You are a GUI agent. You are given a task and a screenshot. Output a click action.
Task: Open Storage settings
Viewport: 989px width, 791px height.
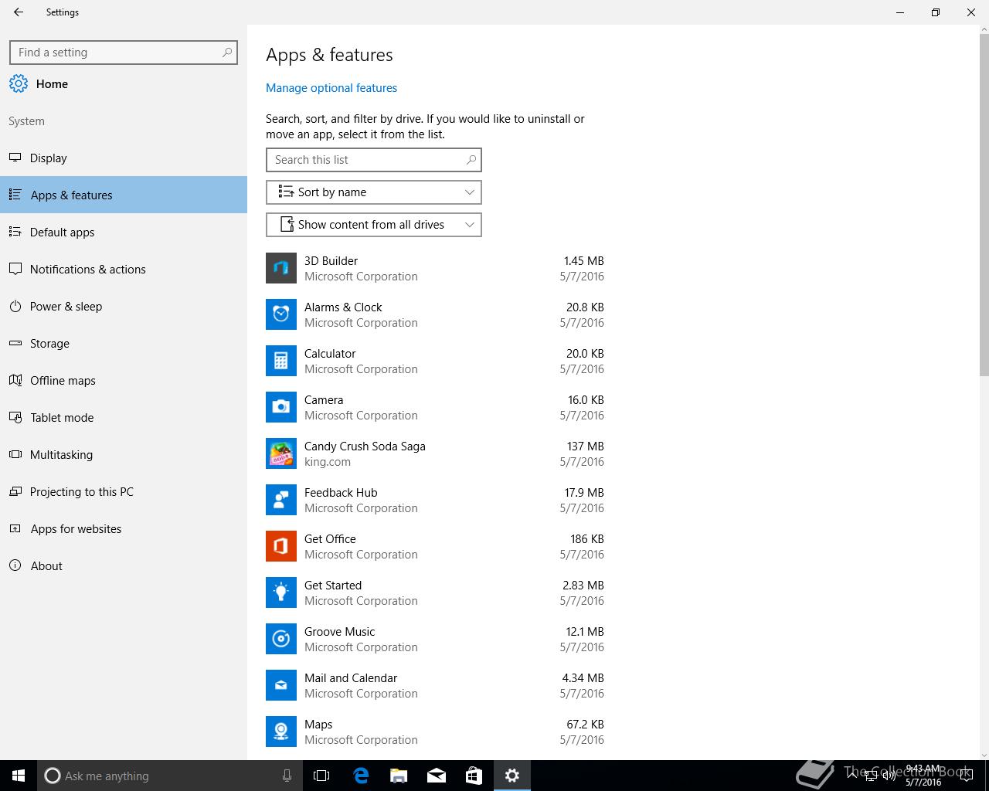pyautogui.click(x=124, y=344)
